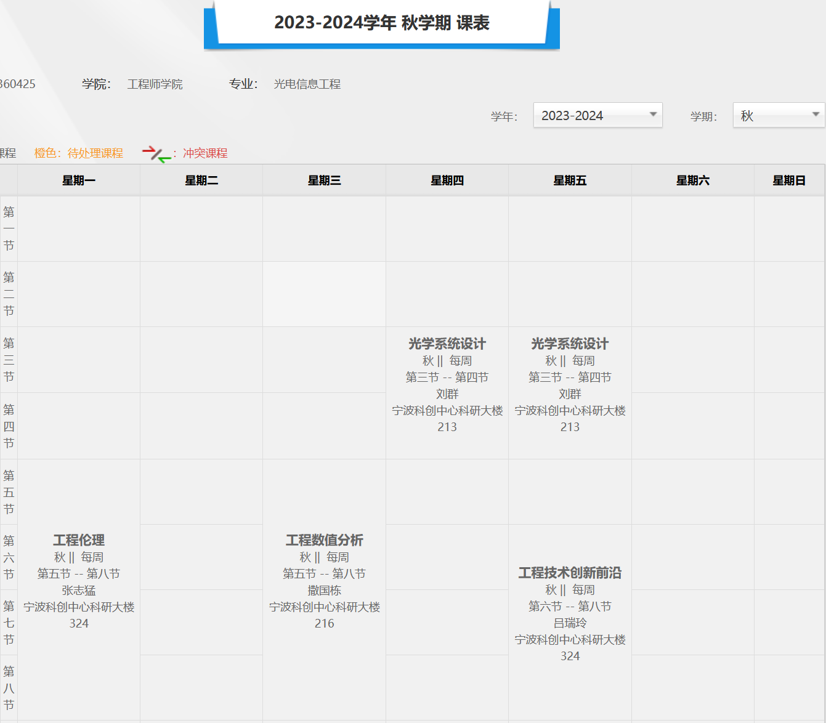826x723 pixels.
Task: Click teacher name 吕瑞玲 on Friday
Action: click(x=570, y=623)
